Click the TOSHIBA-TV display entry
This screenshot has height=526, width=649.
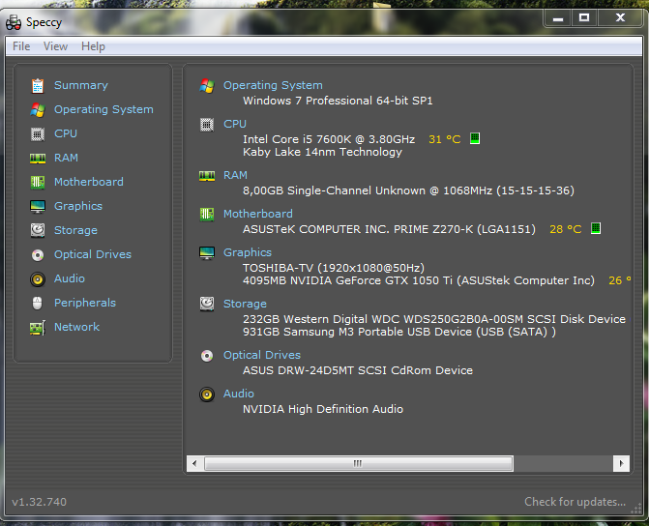(x=334, y=268)
